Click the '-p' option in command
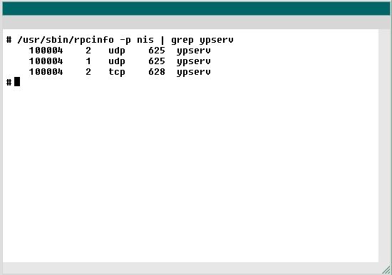This screenshot has height=275, width=392. 125,40
